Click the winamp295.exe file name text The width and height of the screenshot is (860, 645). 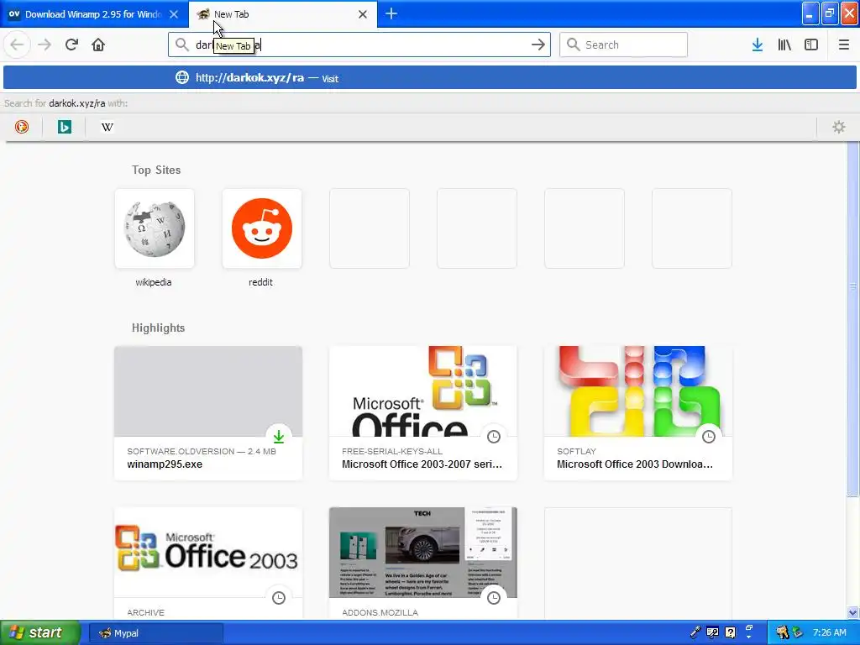pyautogui.click(x=165, y=464)
